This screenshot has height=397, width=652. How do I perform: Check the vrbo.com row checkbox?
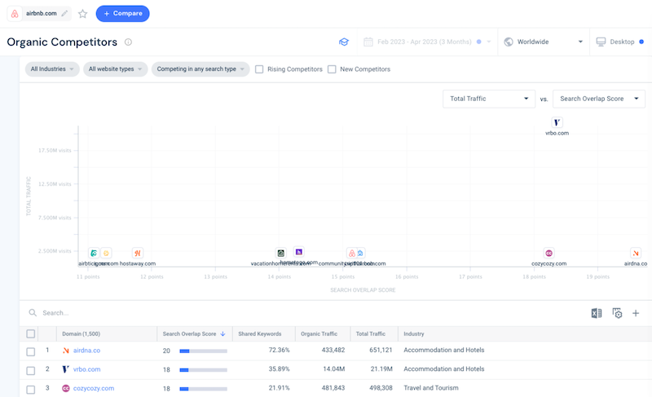tap(31, 370)
